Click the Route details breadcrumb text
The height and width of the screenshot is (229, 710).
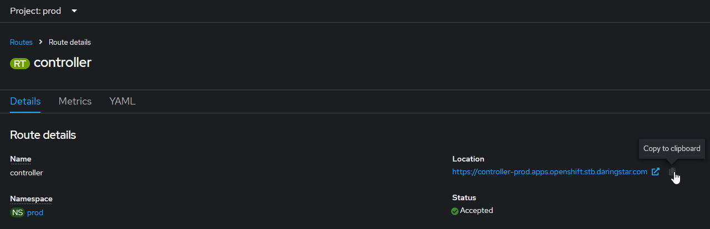[x=70, y=42]
